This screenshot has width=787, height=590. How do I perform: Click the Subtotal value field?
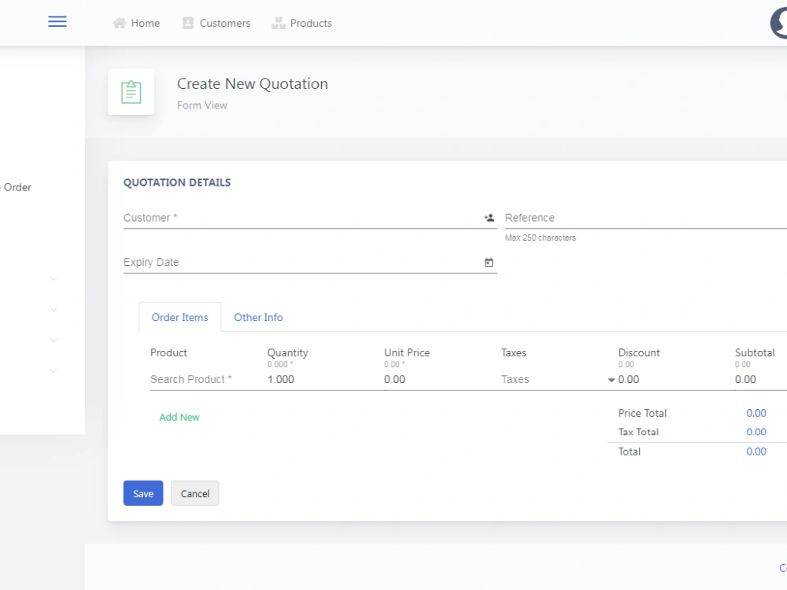[761, 380]
